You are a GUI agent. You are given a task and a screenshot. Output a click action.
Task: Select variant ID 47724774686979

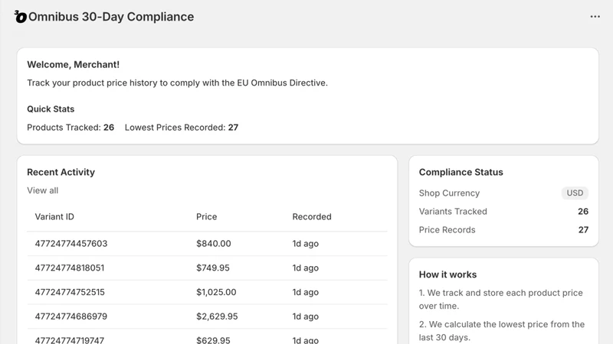coord(71,316)
